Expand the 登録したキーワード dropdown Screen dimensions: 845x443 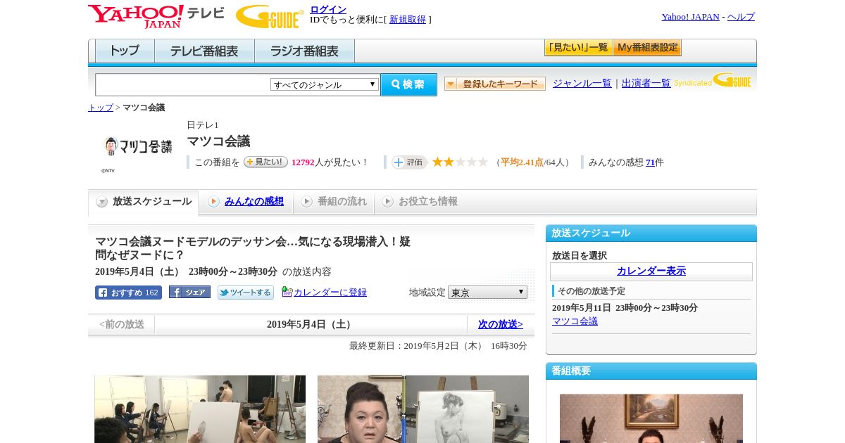click(495, 84)
